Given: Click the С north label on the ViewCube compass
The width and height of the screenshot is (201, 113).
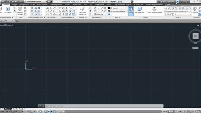Looking at the screenshot, I should pyautogui.click(x=195, y=30).
